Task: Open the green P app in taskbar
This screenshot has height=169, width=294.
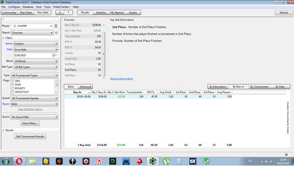Action: pyautogui.click(x=113, y=161)
